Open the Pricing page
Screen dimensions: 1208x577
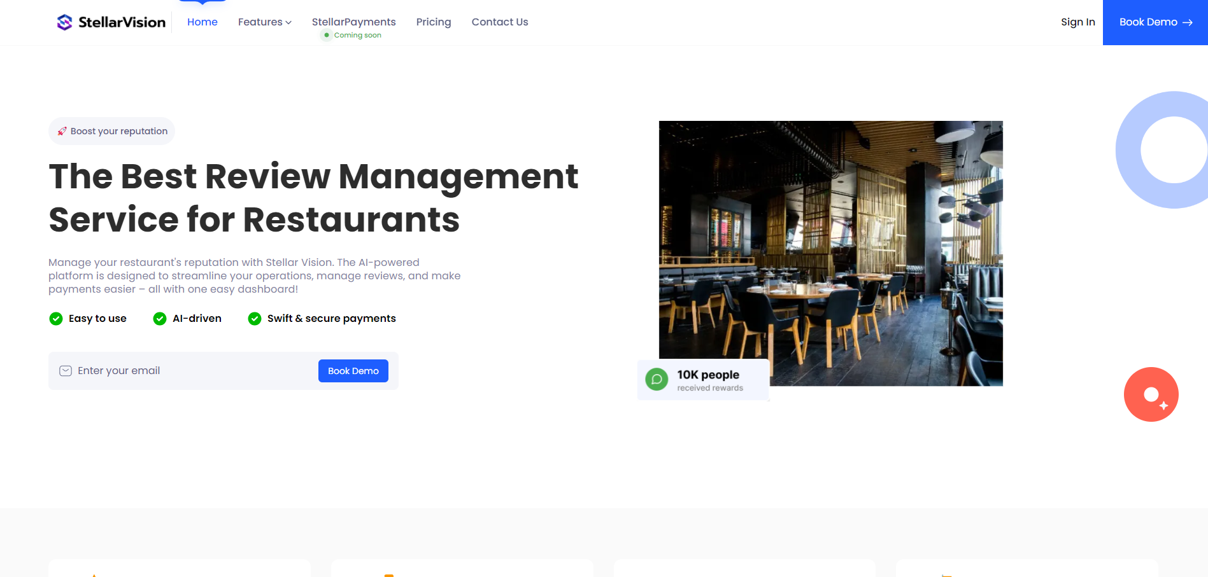tap(433, 22)
